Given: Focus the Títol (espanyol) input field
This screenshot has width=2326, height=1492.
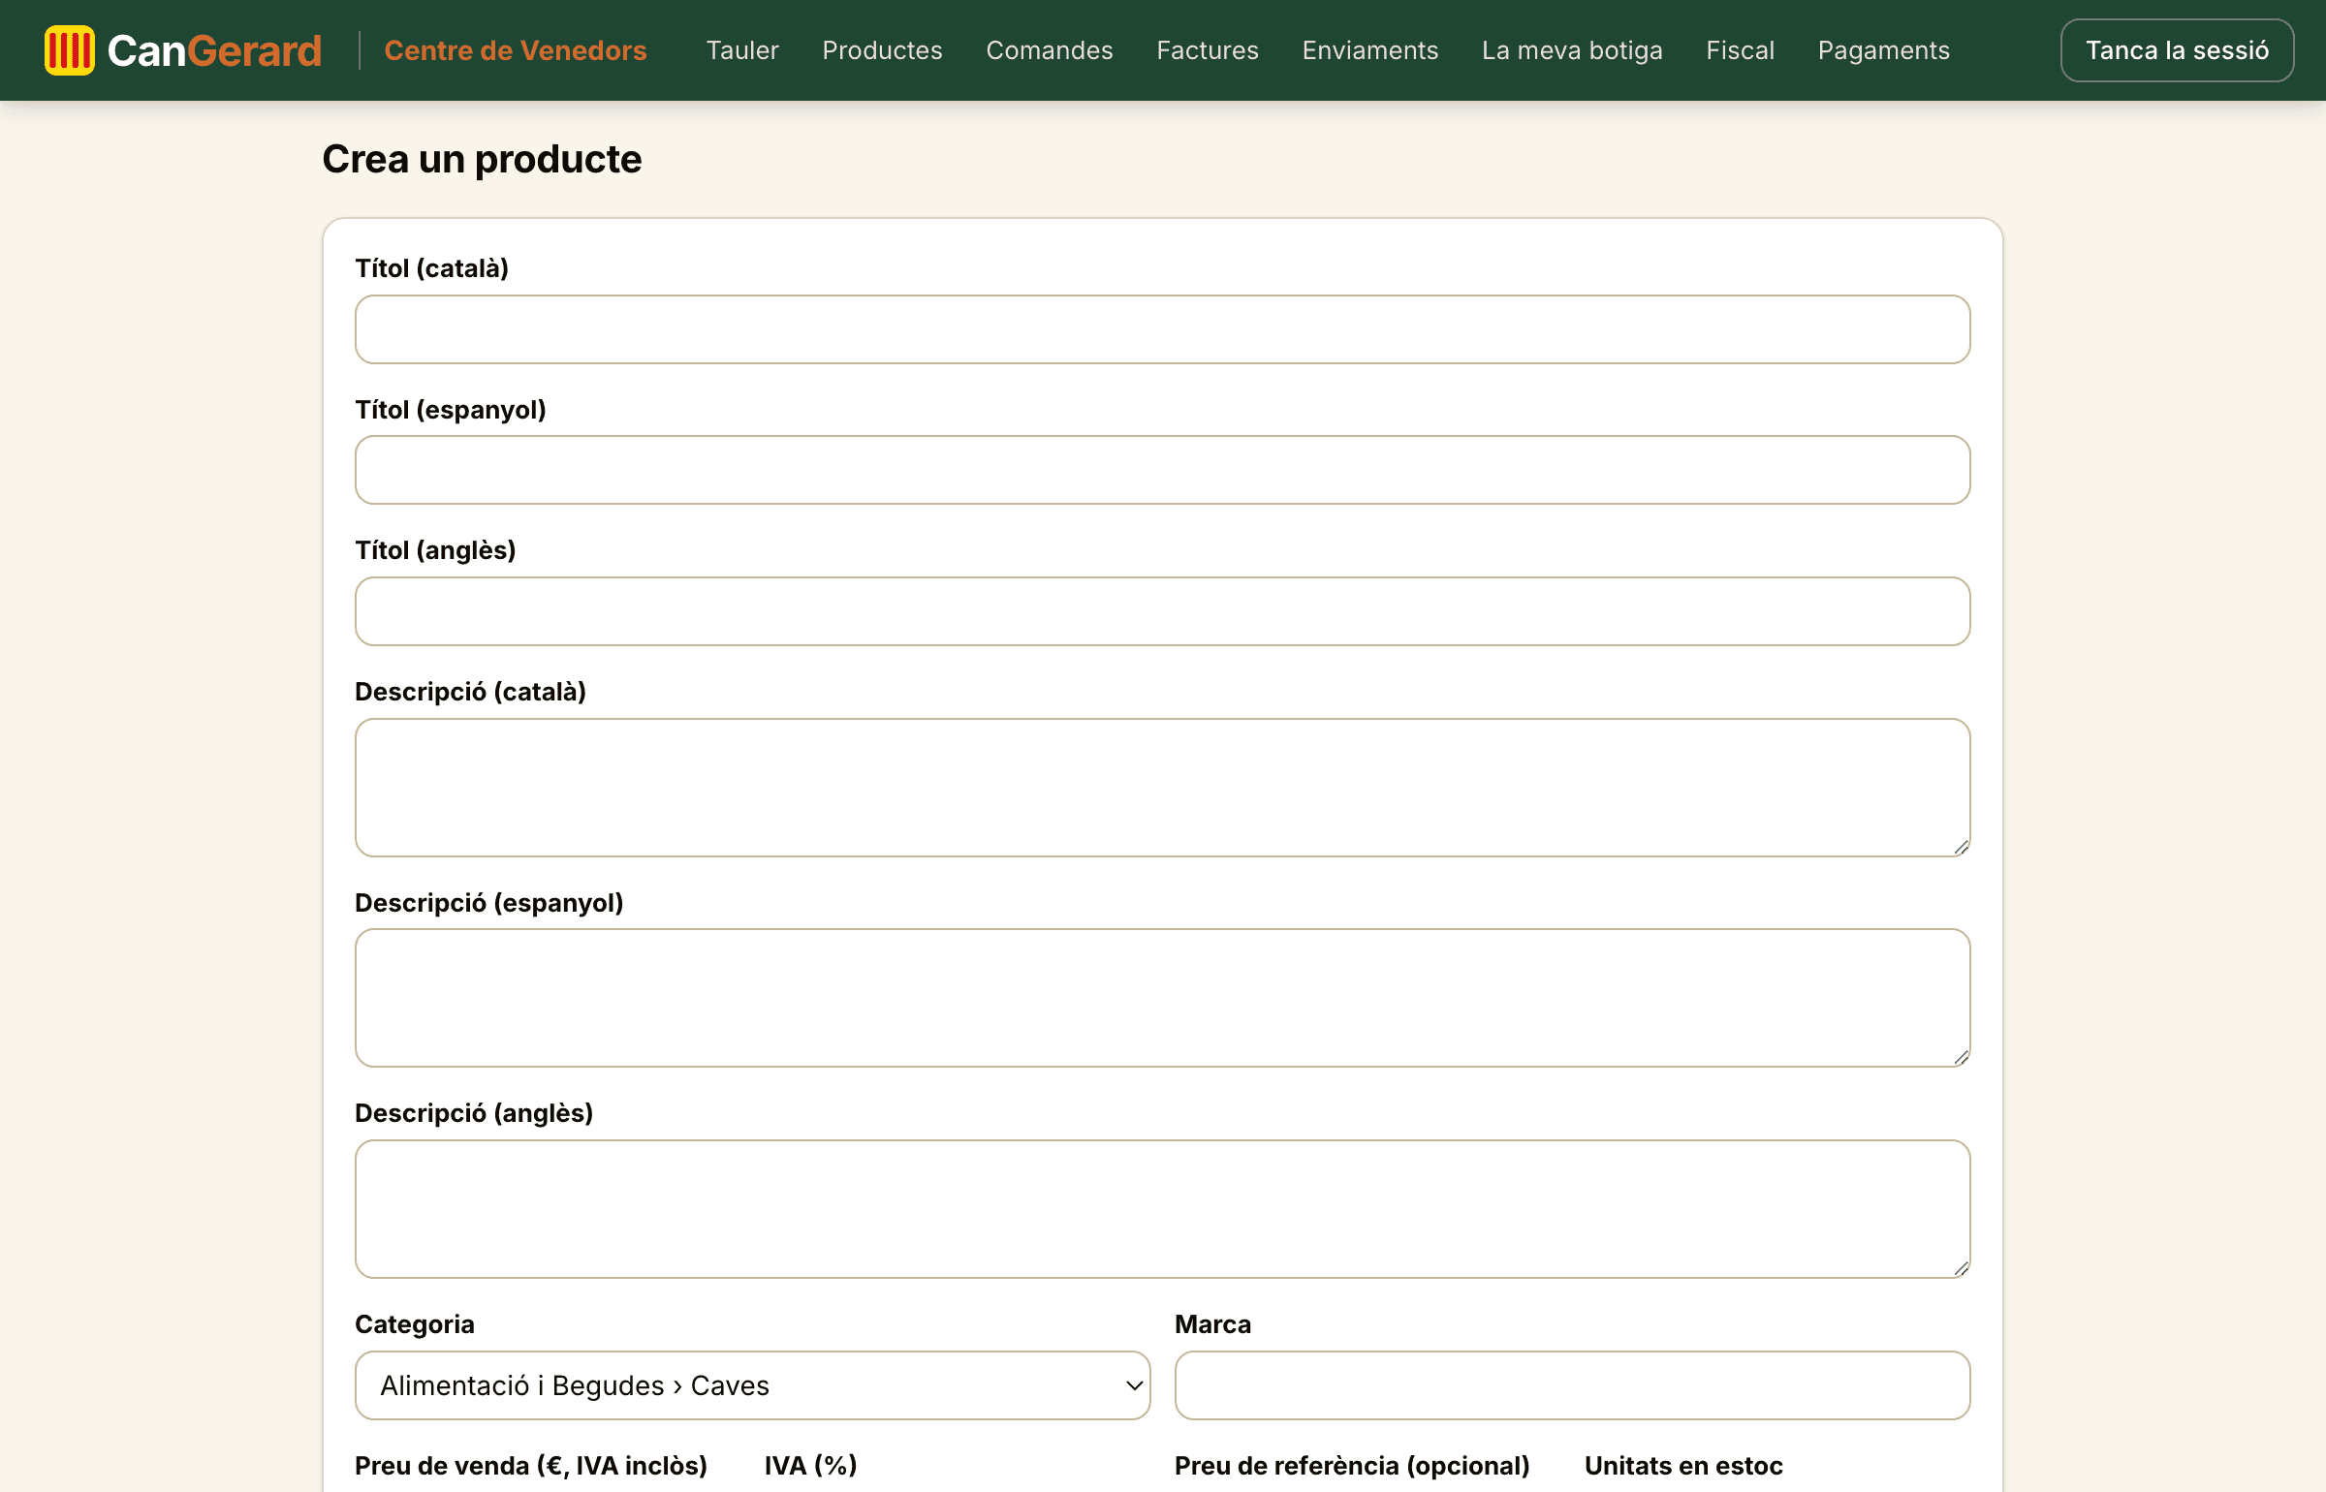Looking at the screenshot, I should (1163, 470).
